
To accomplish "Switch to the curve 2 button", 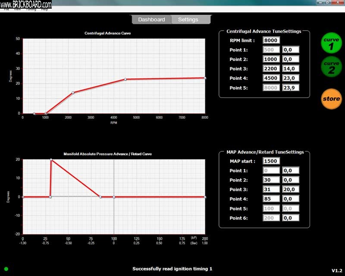I will tap(331, 67).
